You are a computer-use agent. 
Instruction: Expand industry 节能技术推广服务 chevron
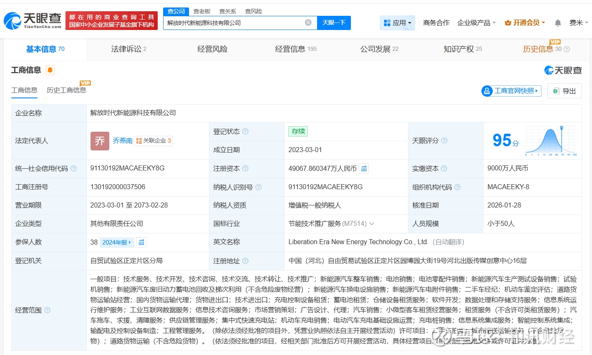pos(372,224)
